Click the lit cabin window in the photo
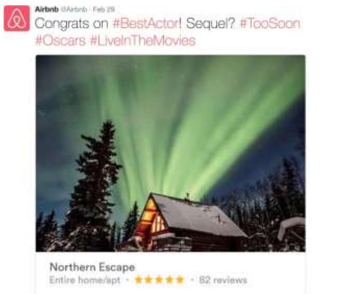Screen dimensions: 338x294 [152, 218]
